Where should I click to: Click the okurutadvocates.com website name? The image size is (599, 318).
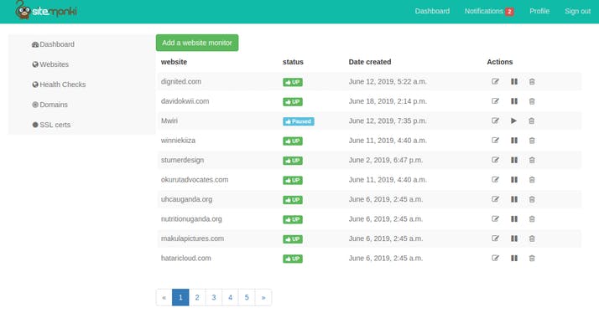point(195,180)
